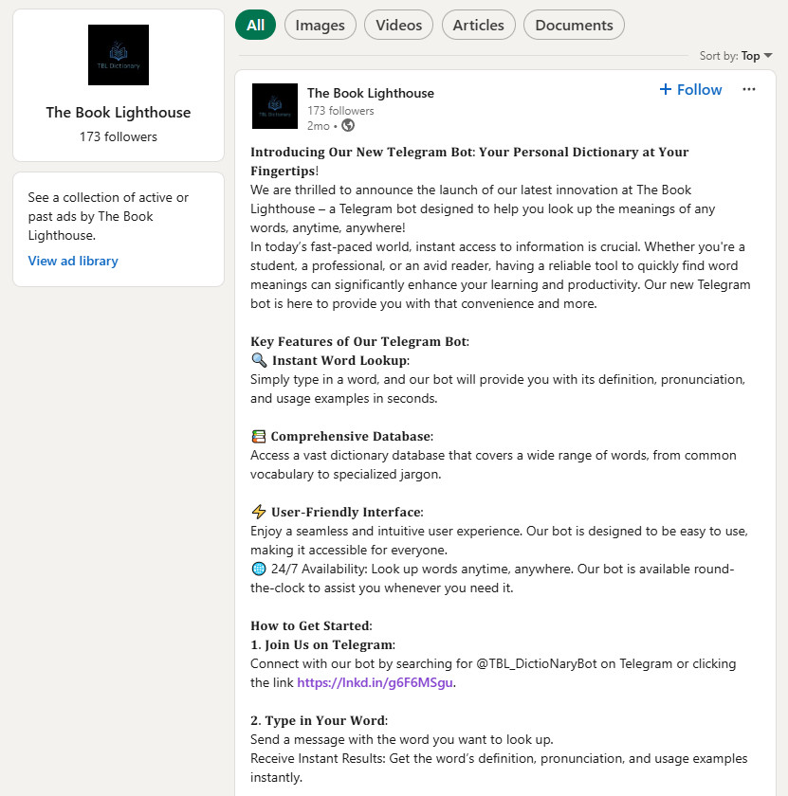This screenshot has height=796, width=788.
Task: Click the magnifier emoji beside Instant Word Lookup
Action: click(x=259, y=360)
